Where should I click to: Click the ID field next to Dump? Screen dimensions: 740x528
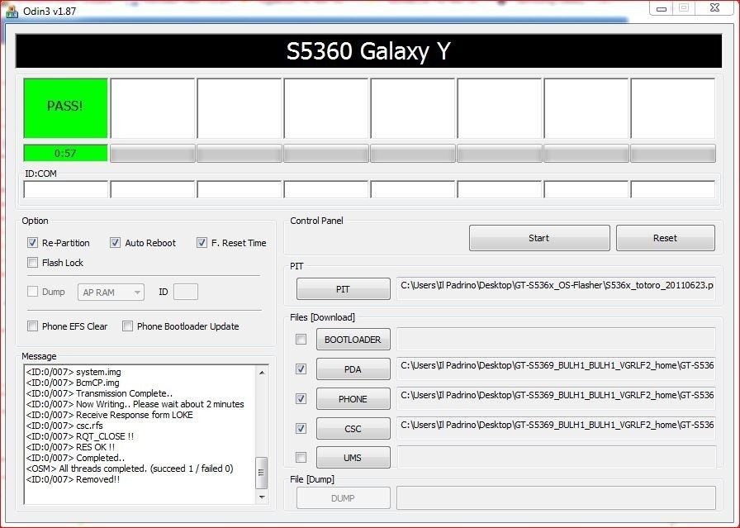(x=186, y=292)
